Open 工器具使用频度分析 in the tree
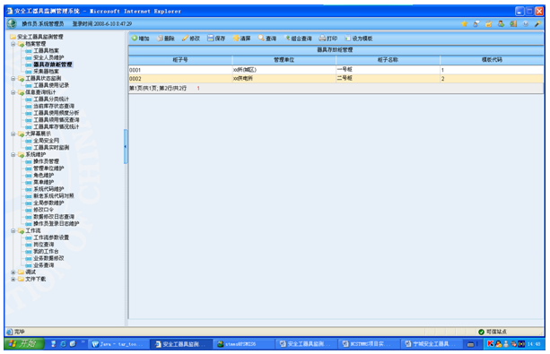 coord(57,113)
